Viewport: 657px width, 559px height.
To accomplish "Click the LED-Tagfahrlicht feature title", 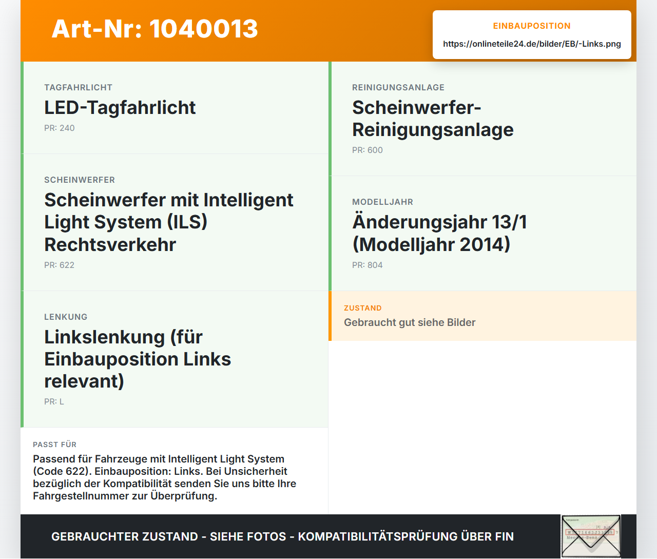I will 120,107.
